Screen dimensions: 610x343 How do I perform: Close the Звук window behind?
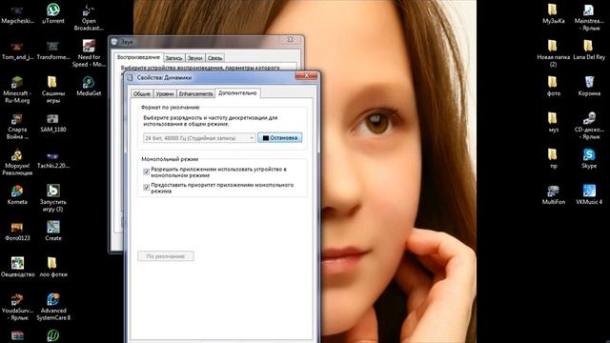[x=291, y=40]
